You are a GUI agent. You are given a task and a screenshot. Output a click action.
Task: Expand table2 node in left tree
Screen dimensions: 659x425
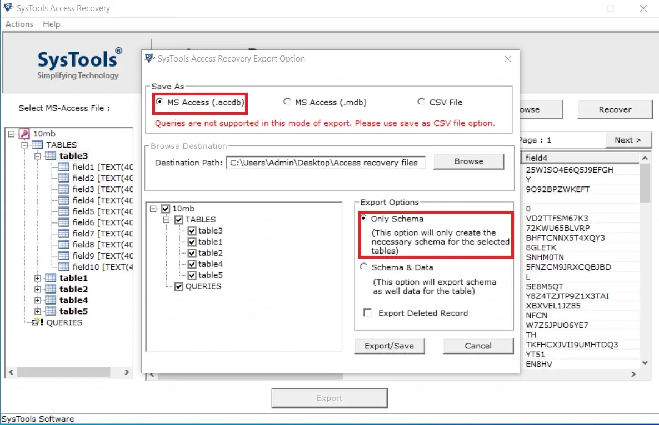pos(37,289)
